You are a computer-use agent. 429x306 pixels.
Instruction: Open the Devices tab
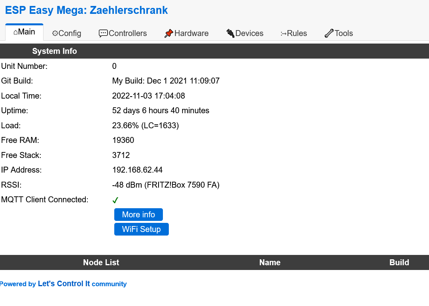(245, 33)
